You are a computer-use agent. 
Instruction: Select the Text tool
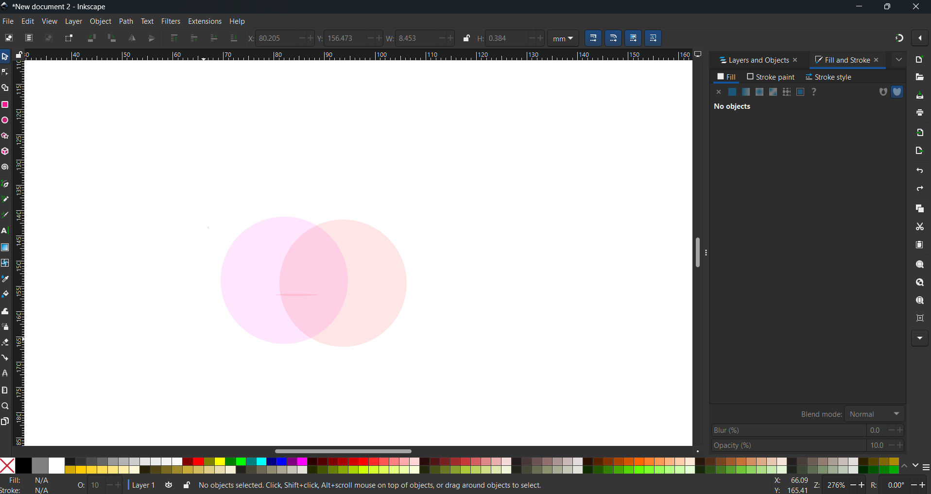click(5, 231)
